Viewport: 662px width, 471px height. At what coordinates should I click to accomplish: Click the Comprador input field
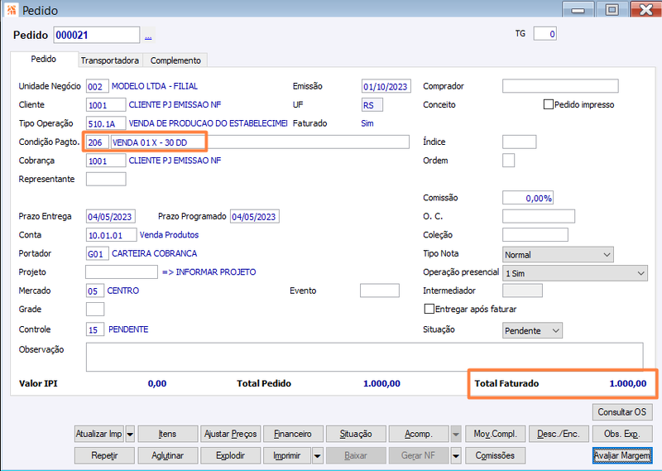click(560, 86)
